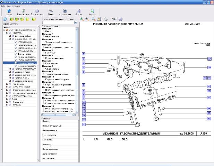Click the last unnumbered yellow folder icon
This screenshot has width=214, height=166.
tap(34, 19)
